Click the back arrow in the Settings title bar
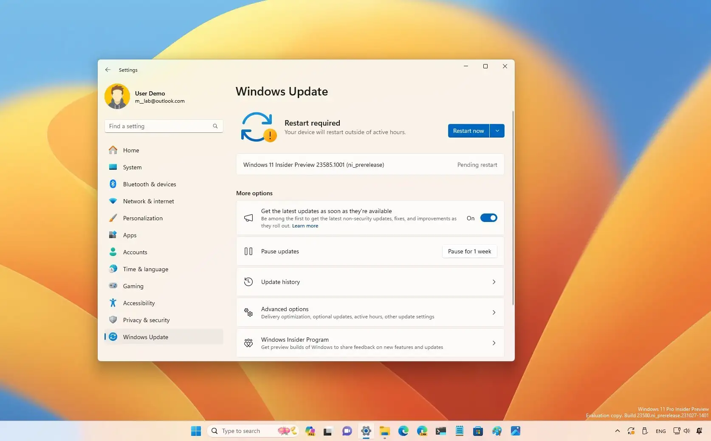The width and height of the screenshot is (711, 441). click(x=108, y=70)
